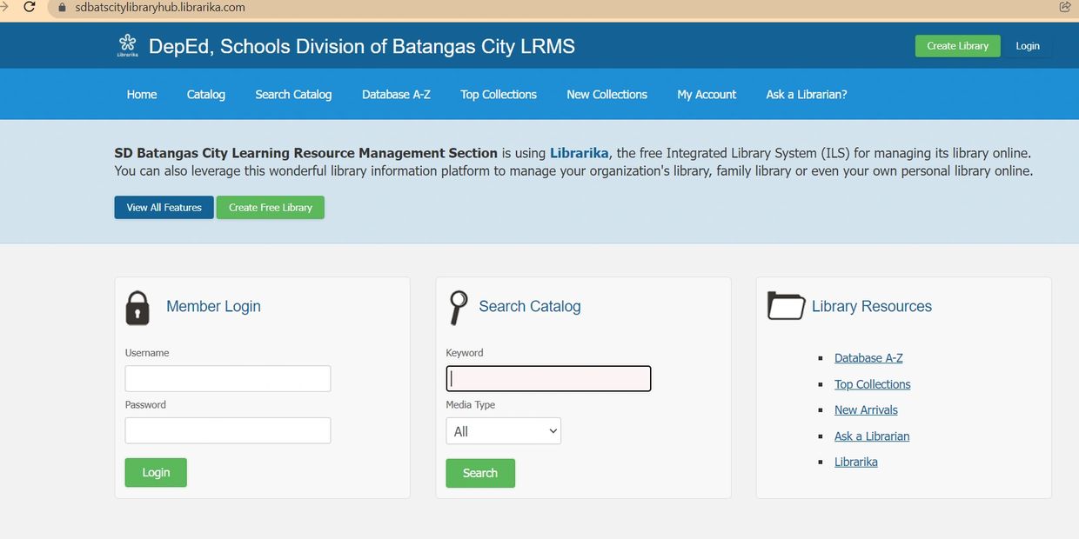Image resolution: width=1079 pixels, height=539 pixels.
Task: Click the share icon in address bar
Action: pyautogui.click(x=1064, y=7)
